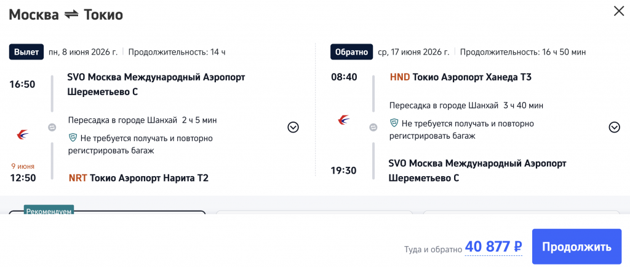Click the airline logo on the outbound flight
The image size is (630, 267).
coord(23,134)
